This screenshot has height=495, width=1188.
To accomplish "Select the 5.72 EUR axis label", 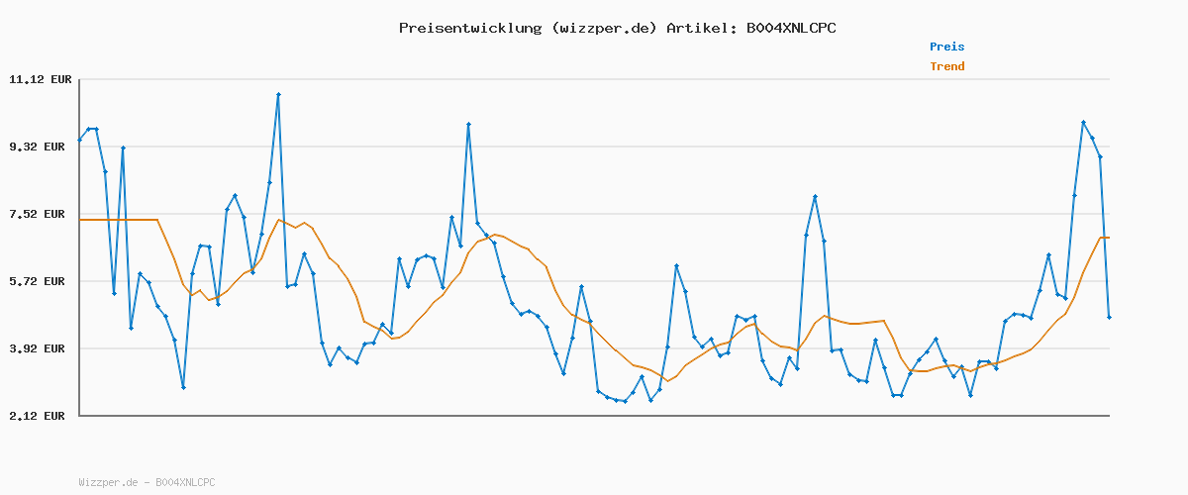I will pyautogui.click(x=40, y=281).
